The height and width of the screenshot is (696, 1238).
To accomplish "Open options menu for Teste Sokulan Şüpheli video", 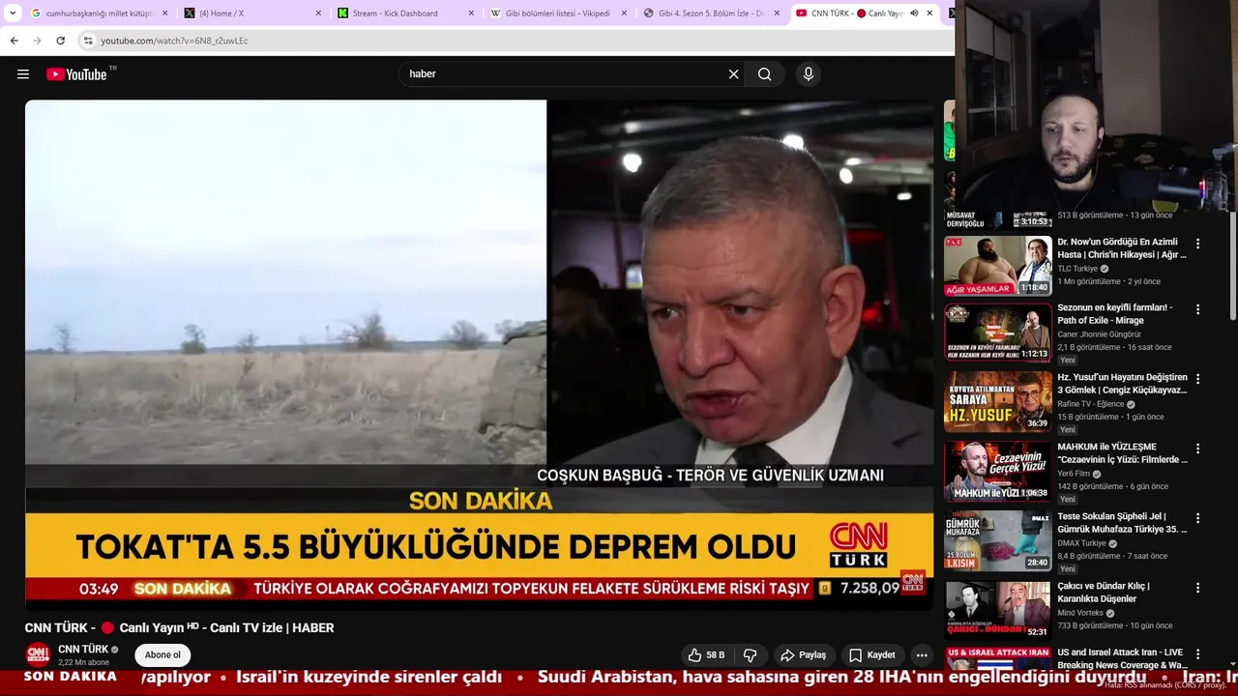I will (x=1197, y=518).
